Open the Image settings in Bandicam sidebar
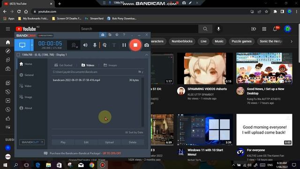Image resolution: width=300 pixels, height=169 pixels. (x=26, y=97)
